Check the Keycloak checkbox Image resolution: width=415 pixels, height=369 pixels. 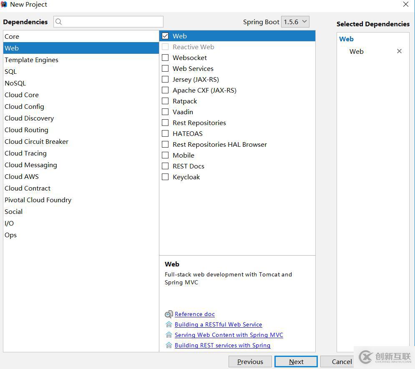(x=165, y=177)
